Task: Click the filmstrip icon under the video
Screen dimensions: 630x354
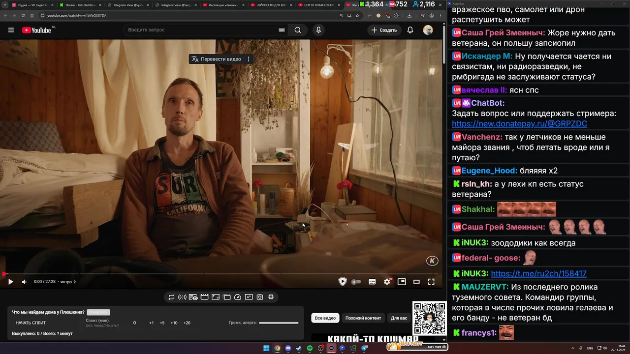Action: click(x=226, y=297)
